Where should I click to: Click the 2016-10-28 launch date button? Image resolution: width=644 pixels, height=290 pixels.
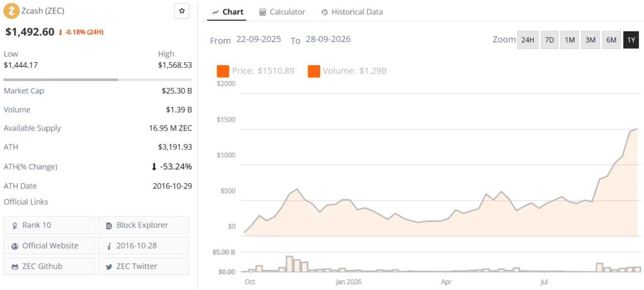[x=143, y=245]
